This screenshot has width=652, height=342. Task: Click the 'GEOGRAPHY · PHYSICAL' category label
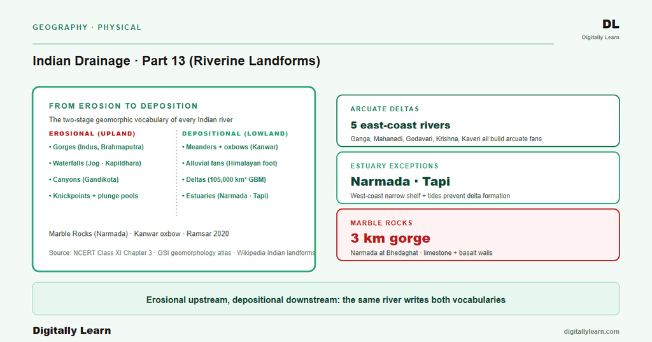[87, 27]
